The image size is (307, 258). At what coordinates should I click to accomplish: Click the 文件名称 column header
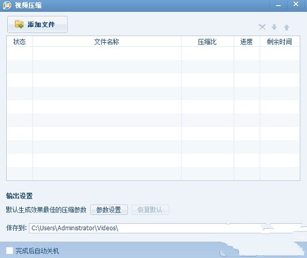(x=107, y=42)
